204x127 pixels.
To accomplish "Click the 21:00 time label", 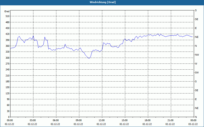I will coord(171,120).
